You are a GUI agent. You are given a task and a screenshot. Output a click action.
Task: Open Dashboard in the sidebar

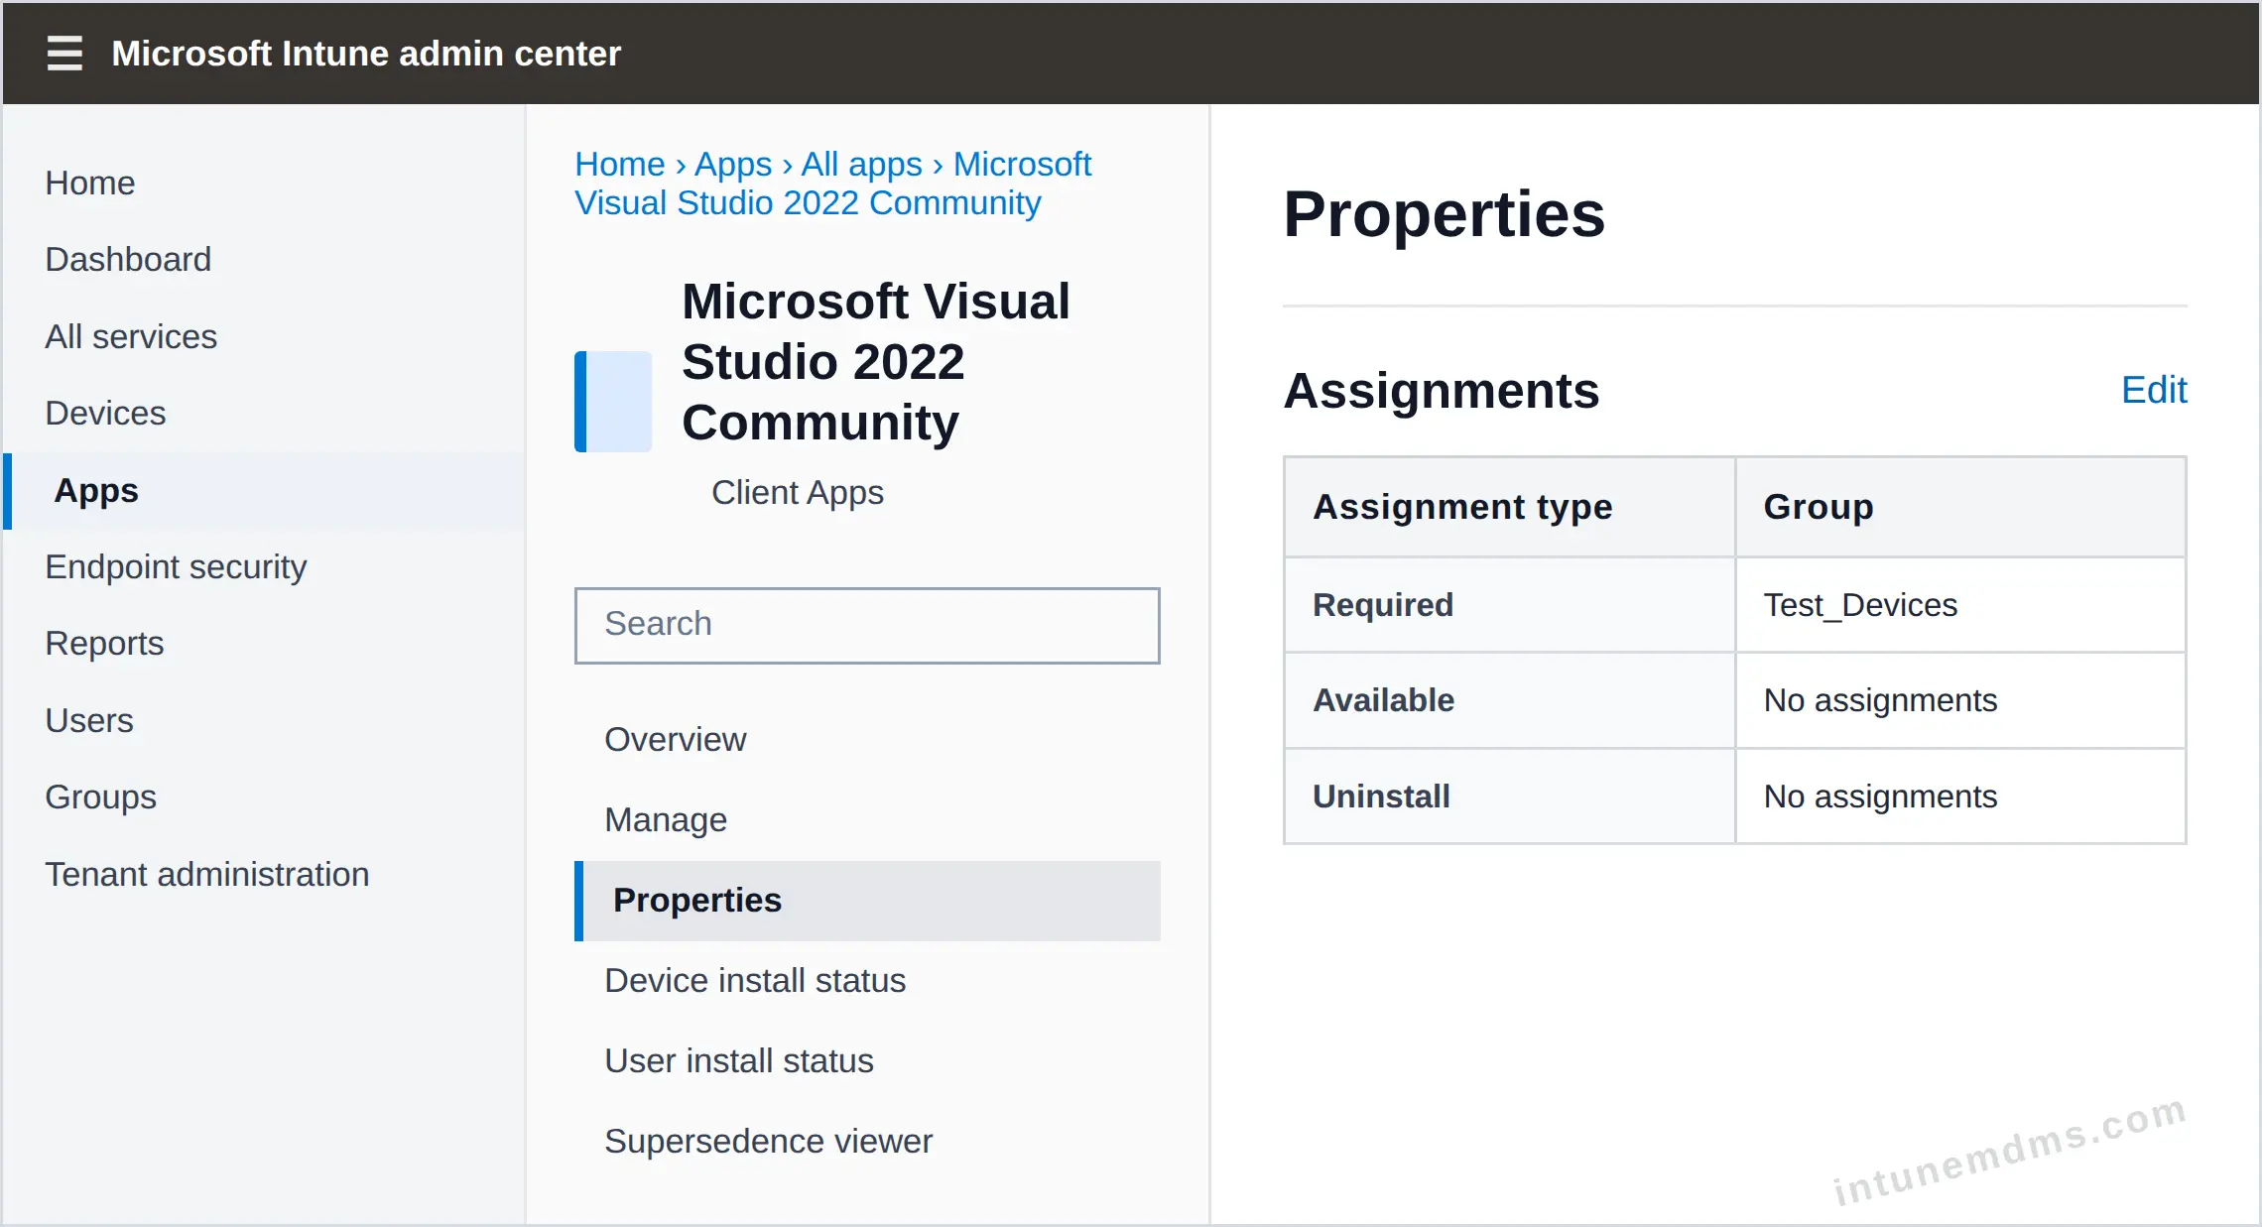128,259
